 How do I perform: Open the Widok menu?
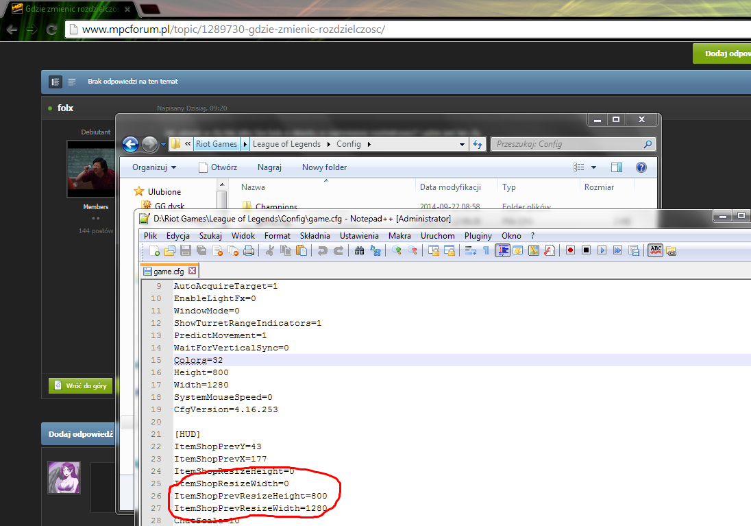pos(243,235)
